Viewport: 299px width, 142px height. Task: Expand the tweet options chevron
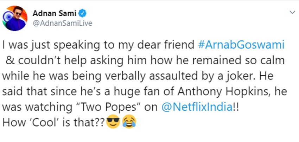[291, 13]
